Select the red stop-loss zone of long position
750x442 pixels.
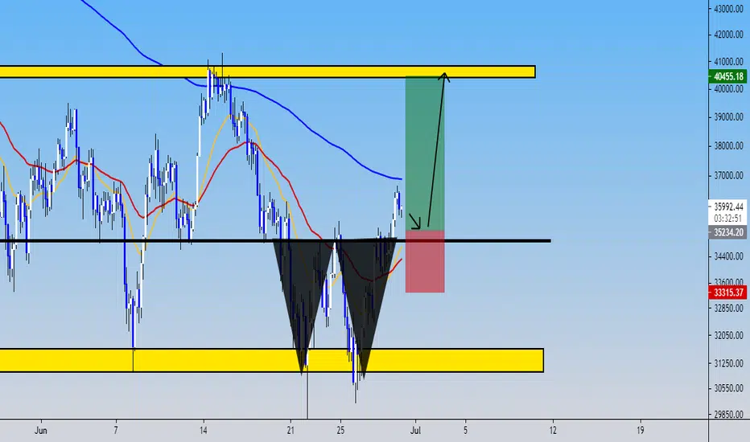click(425, 261)
